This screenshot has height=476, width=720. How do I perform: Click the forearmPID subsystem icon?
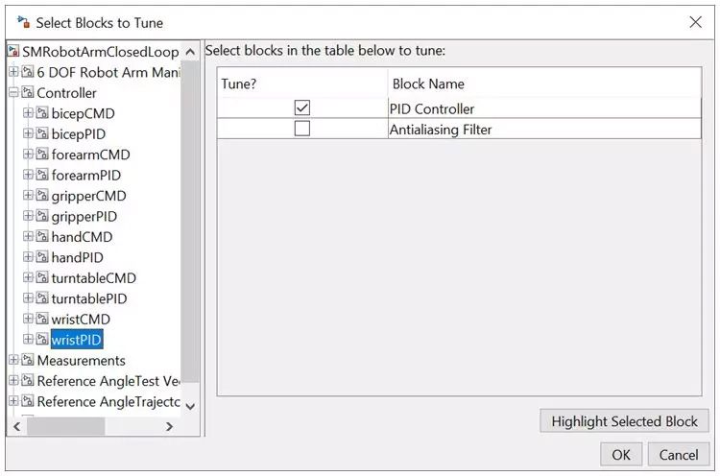click(42, 176)
